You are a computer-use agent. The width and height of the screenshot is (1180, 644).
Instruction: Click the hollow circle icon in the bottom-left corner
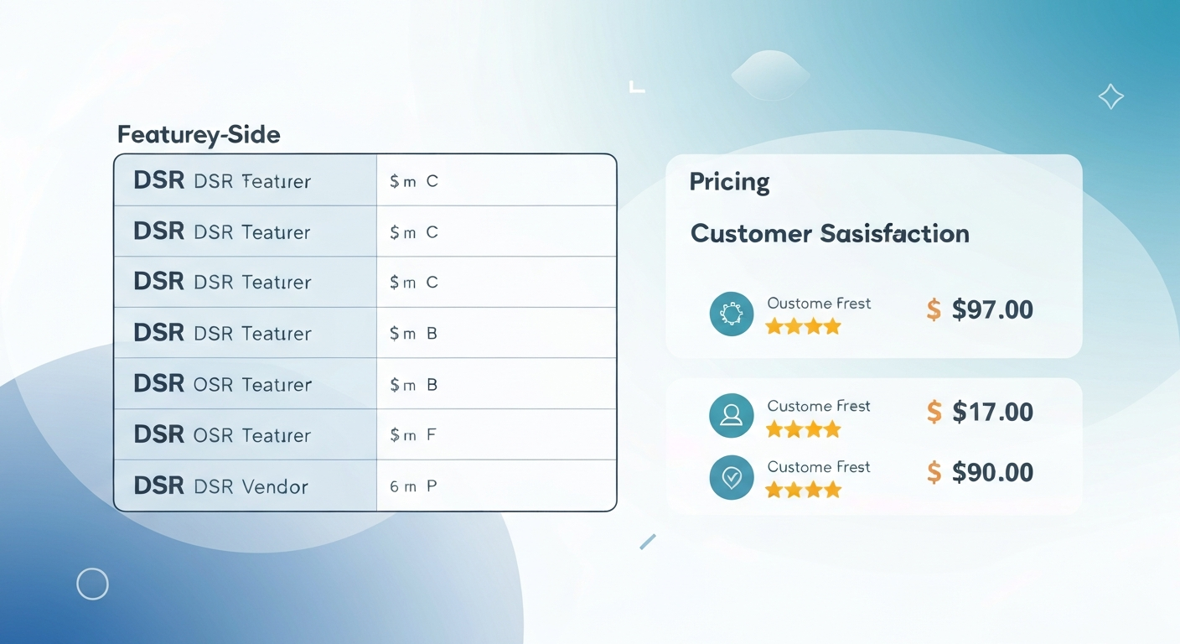pos(92,584)
